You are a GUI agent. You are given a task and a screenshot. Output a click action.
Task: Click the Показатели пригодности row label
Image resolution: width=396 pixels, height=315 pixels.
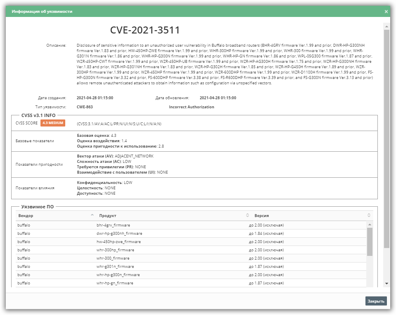click(39, 165)
